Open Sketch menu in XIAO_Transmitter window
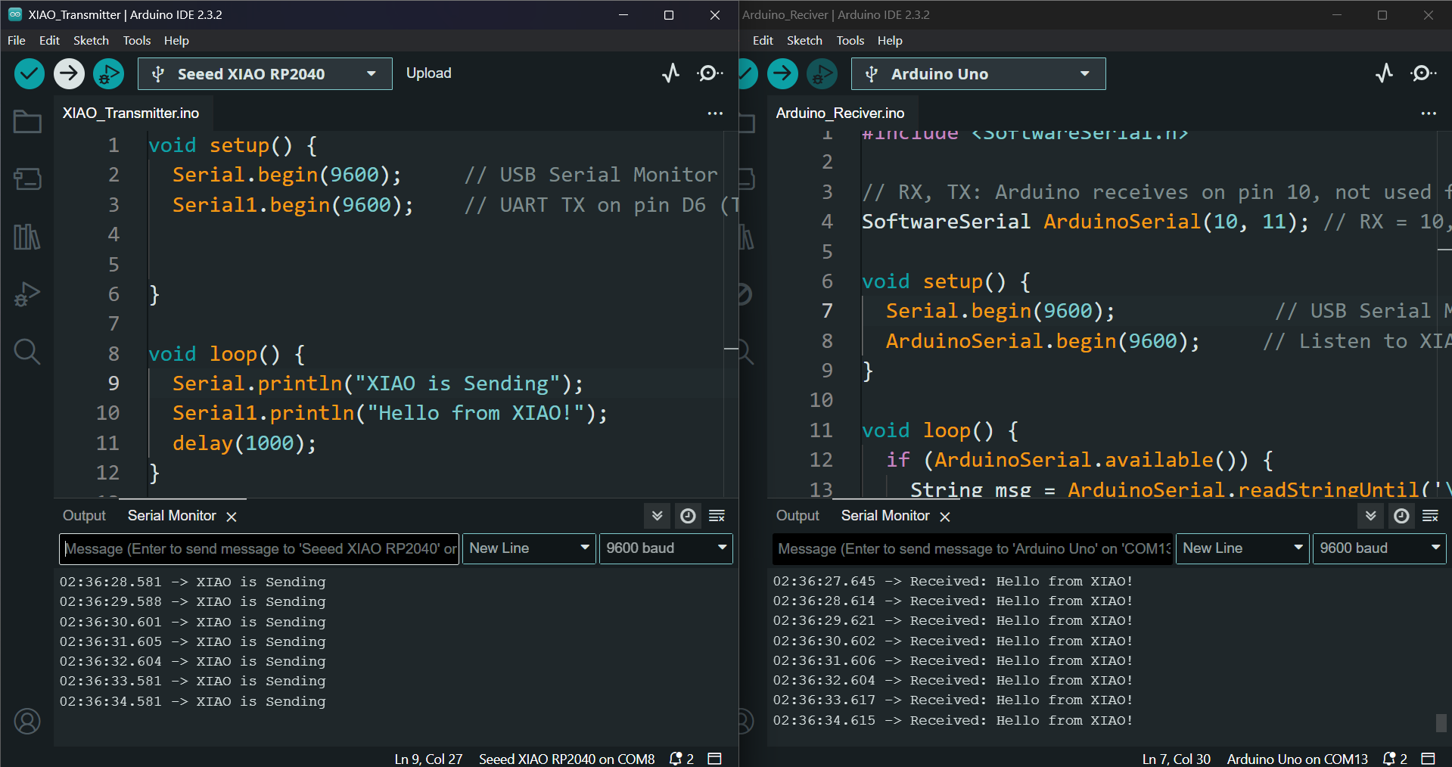Screen dimensions: 1452x767 pyautogui.click(x=91, y=41)
